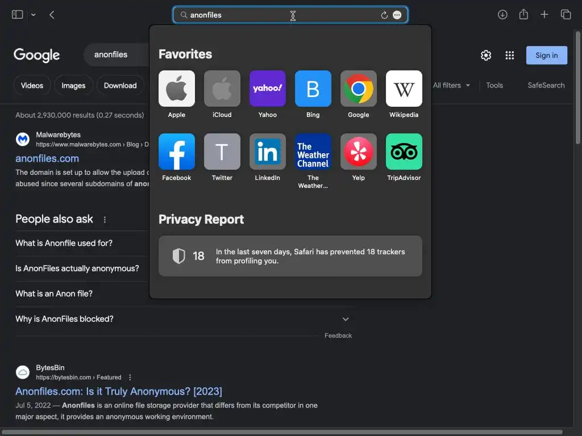Select the Images filter chip
Viewport: 582px width, 436px height.
[73, 85]
